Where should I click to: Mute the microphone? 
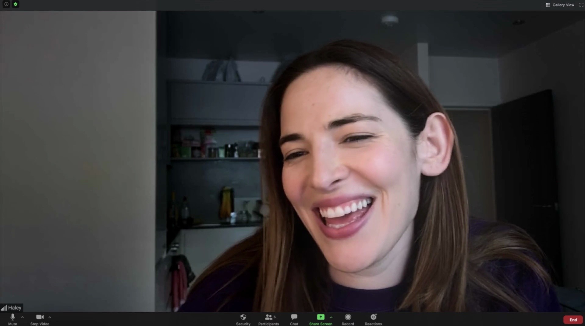pyautogui.click(x=12, y=319)
